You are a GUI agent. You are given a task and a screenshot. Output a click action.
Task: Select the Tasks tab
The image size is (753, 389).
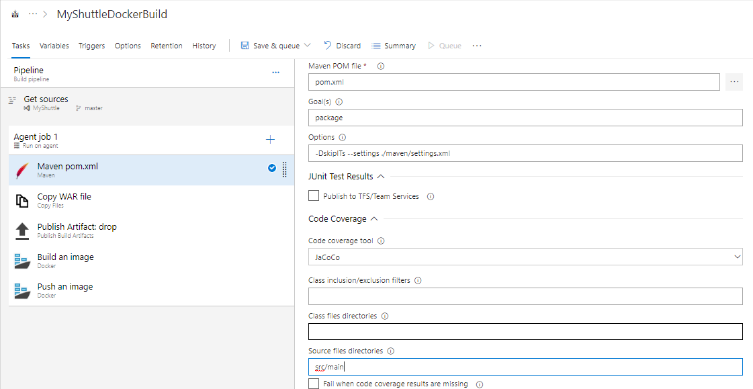click(21, 46)
